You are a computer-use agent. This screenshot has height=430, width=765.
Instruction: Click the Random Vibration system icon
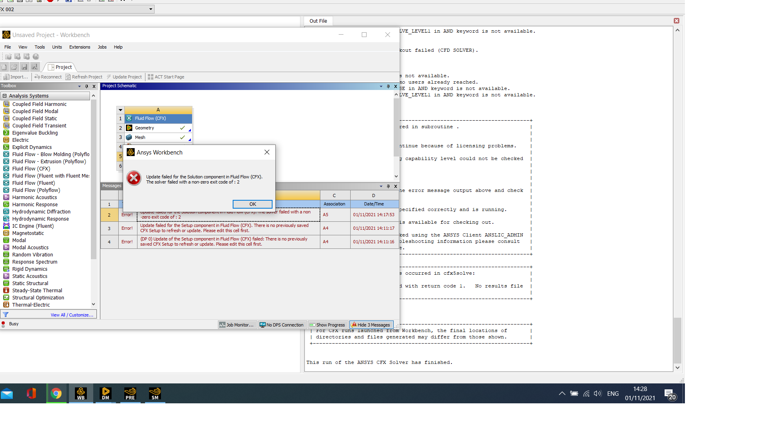pyautogui.click(x=6, y=254)
